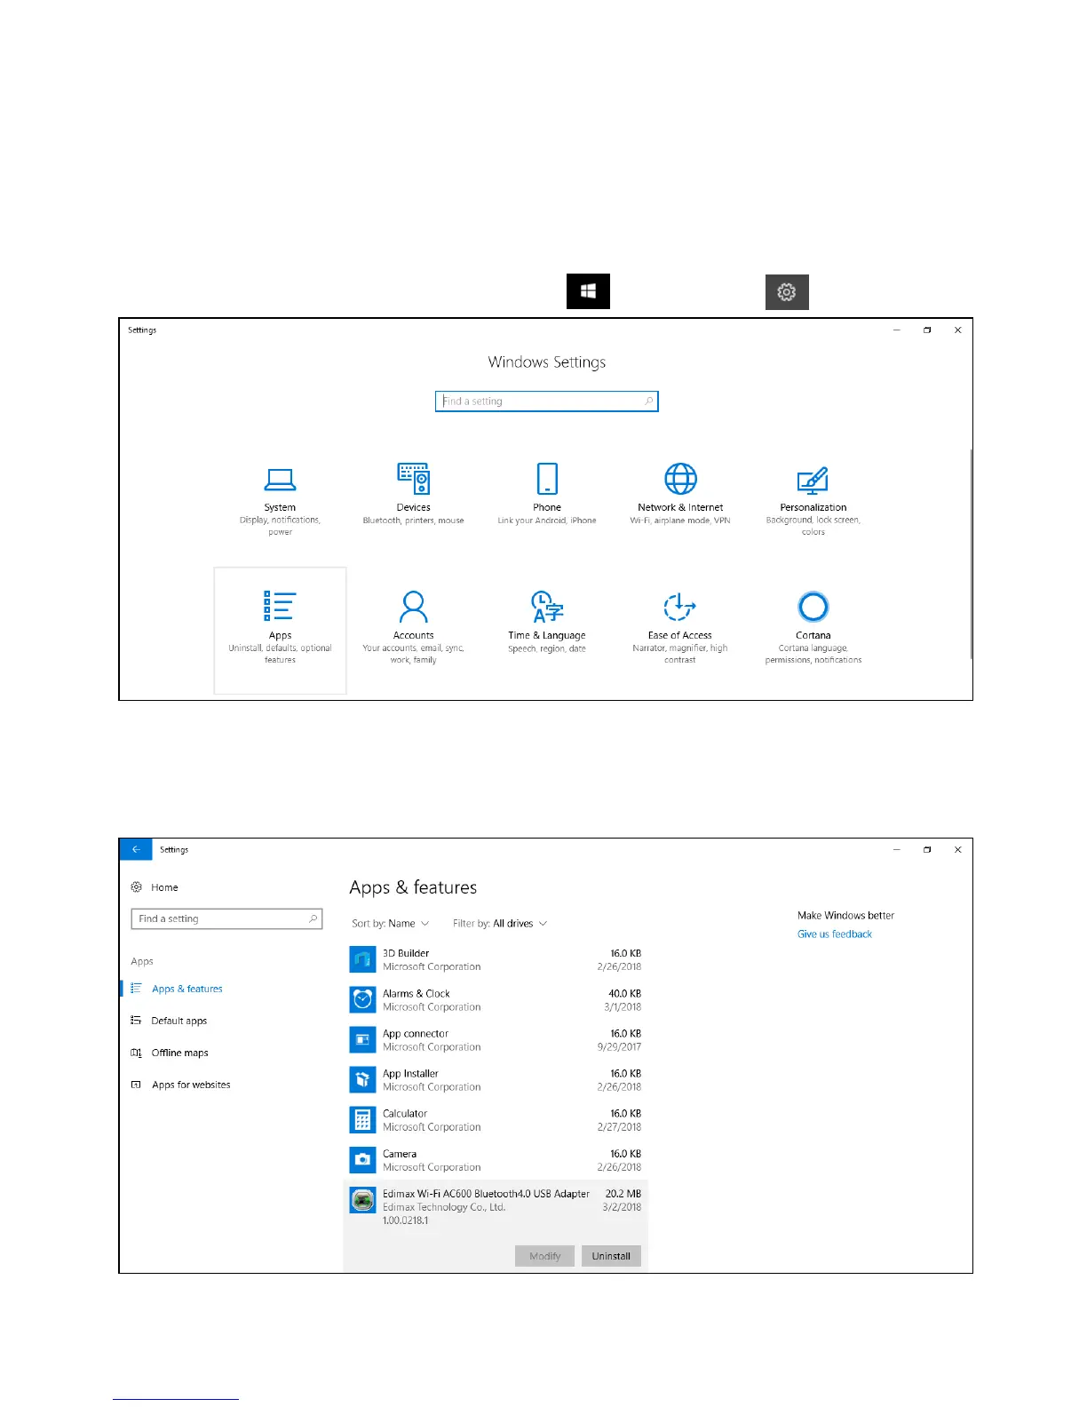
Task: Click the Modify button for Edimax adapter
Action: point(544,1256)
